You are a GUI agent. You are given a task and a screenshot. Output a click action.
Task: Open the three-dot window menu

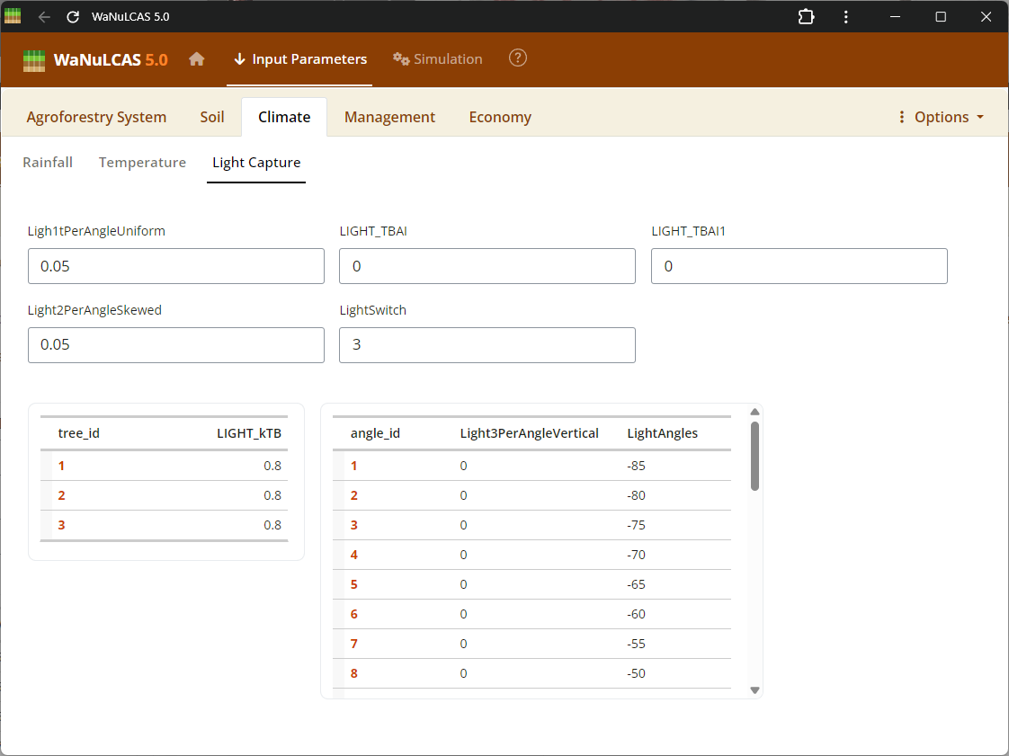pos(846,17)
